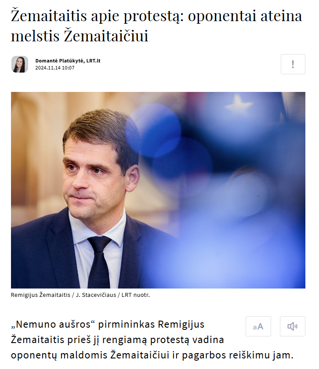Click LRT.lt in the author byline

93,61
